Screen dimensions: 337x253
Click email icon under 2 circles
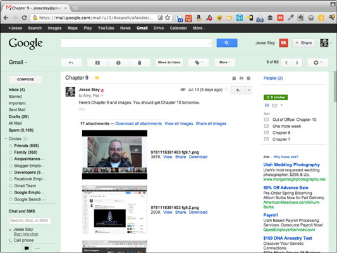[x=274, y=106]
